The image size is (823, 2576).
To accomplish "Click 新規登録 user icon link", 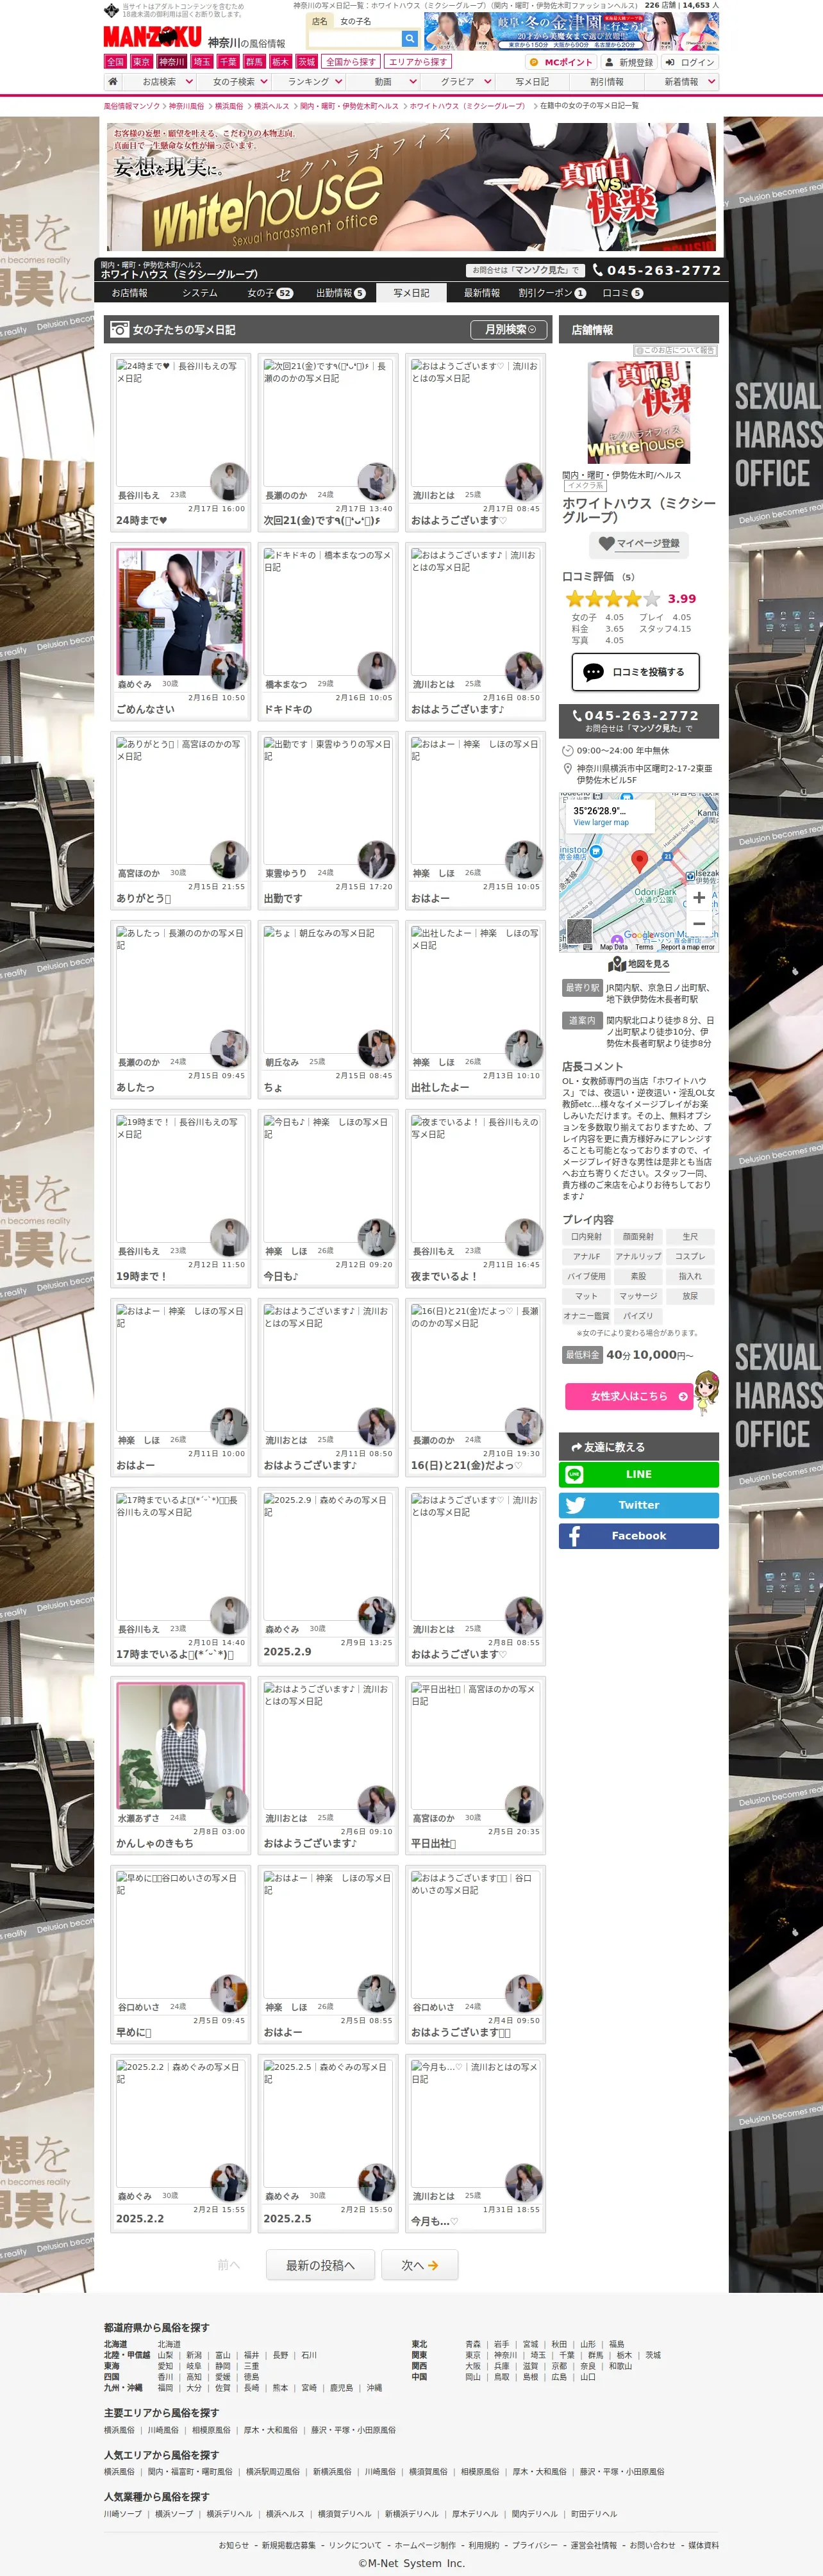I will click(x=628, y=62).
